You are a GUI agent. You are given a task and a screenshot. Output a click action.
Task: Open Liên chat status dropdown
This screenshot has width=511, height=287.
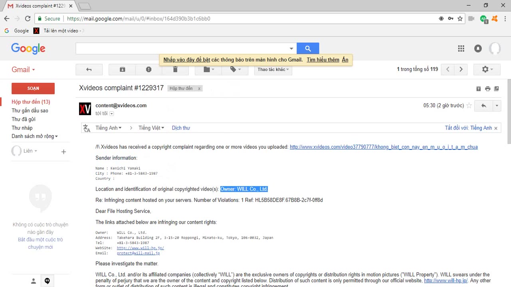click(x=30, y=151)
